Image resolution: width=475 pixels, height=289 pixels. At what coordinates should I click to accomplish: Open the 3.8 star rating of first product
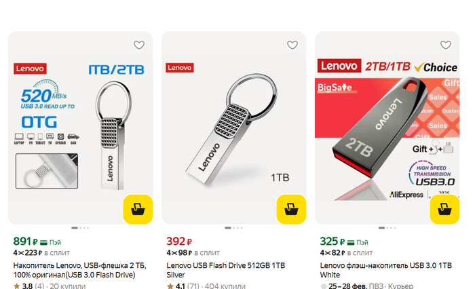(x=28, y=286)
